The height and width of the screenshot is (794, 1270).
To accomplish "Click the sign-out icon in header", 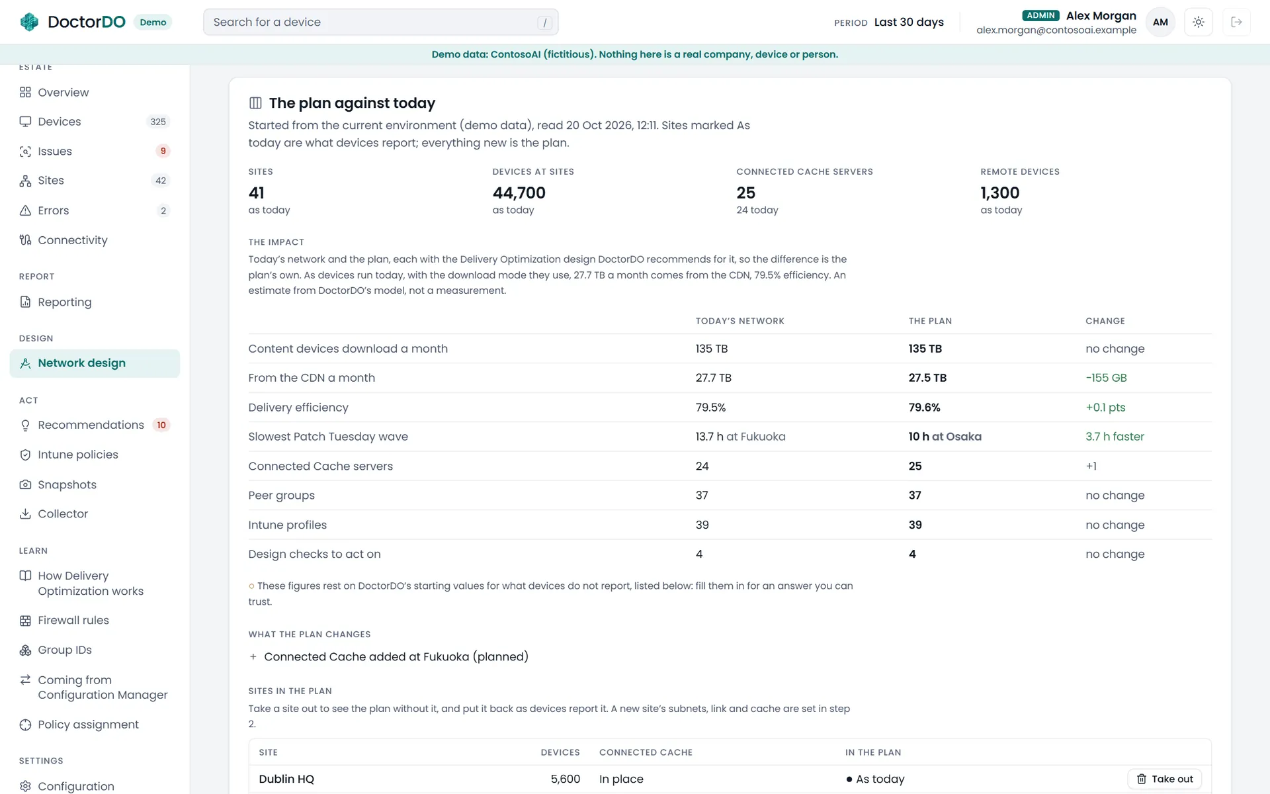I will (1236, 22).
